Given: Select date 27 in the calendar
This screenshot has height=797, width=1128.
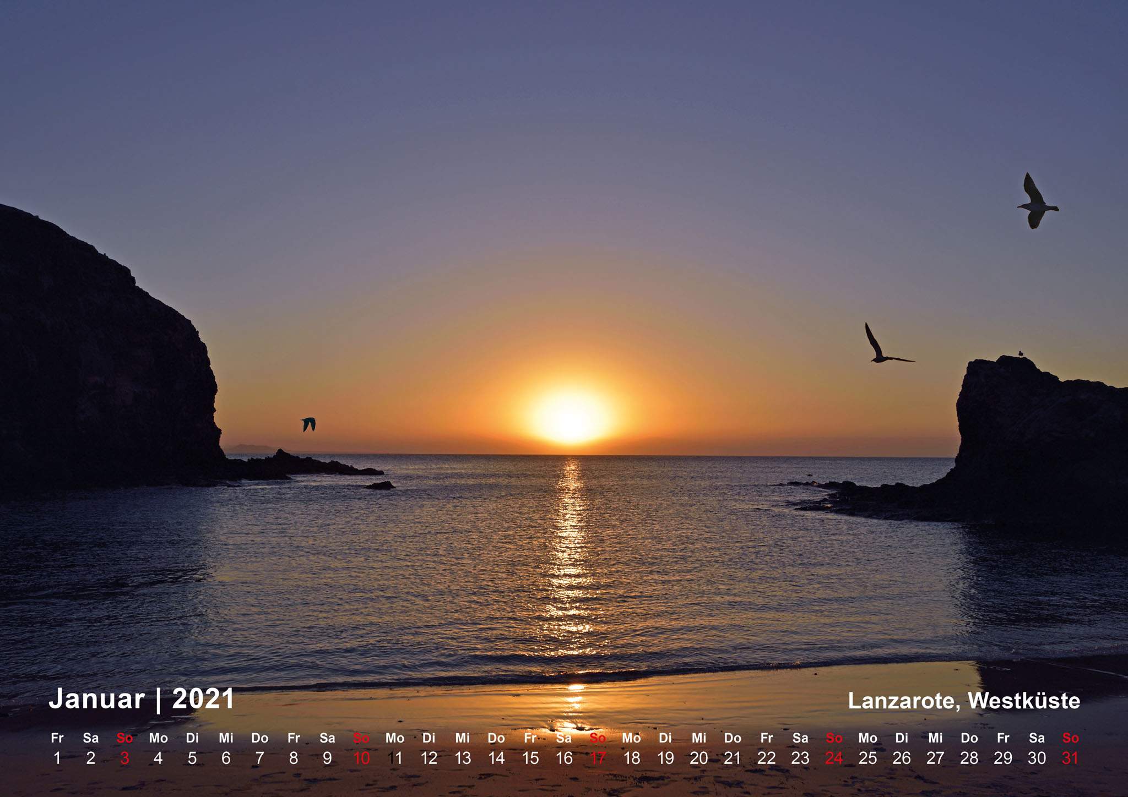Looking at the screenshot, I should [x=935, y=758].
